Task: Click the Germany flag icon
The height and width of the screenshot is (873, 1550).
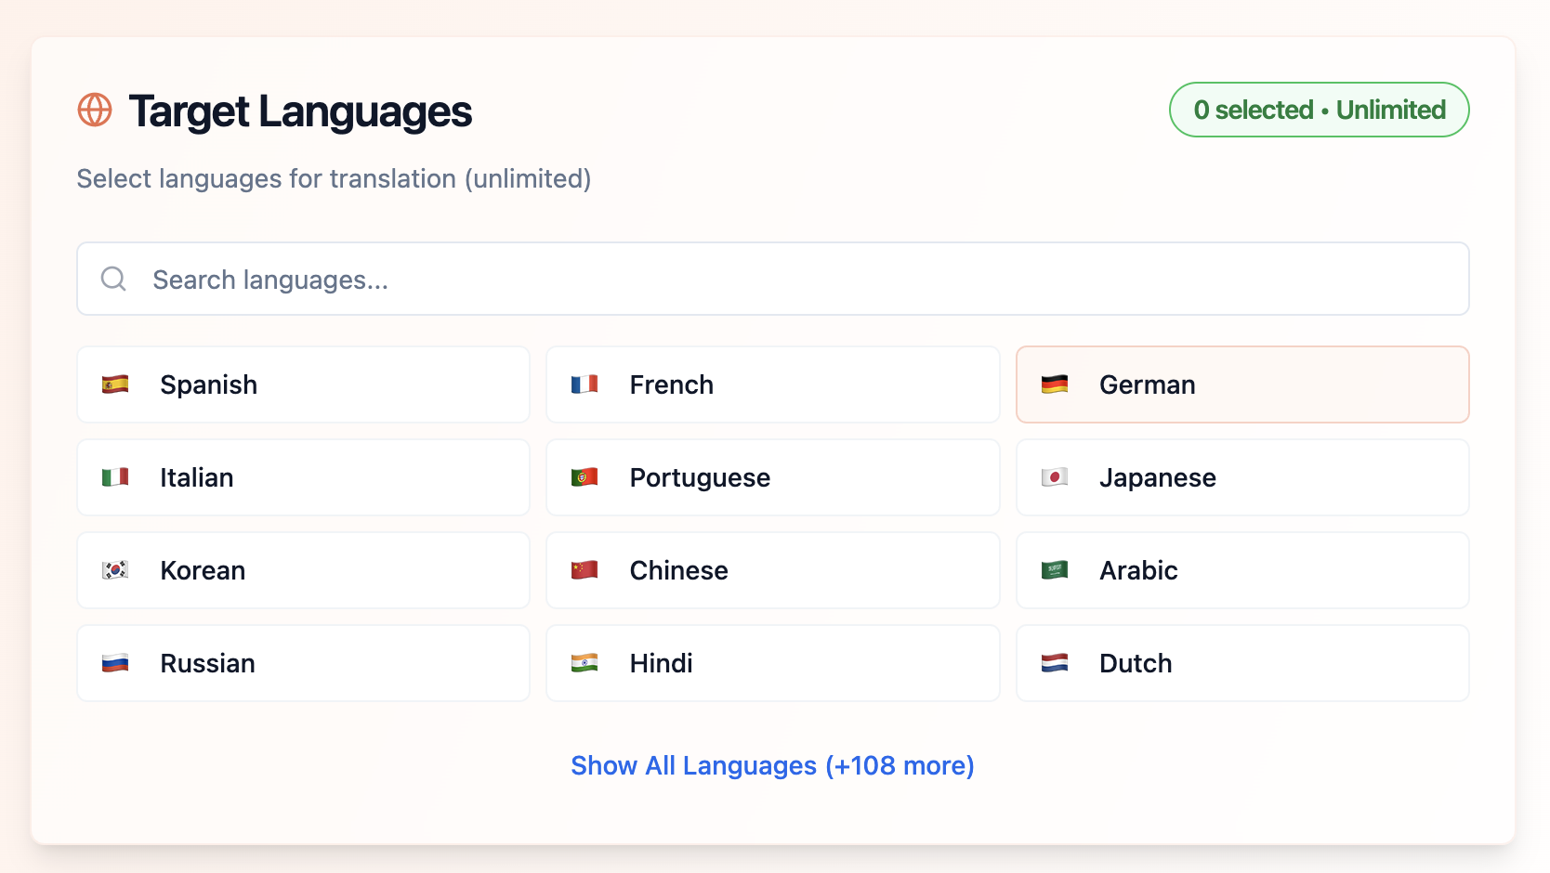Action: point(1055,384)
